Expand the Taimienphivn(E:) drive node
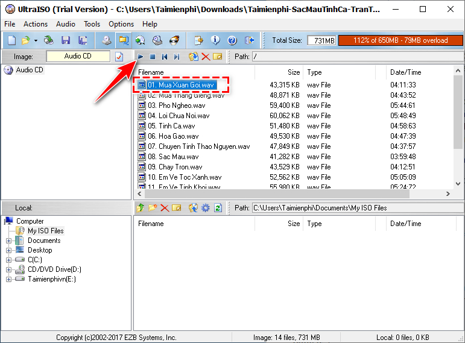Image resolution: width=465 pixels, height=343 pixels. (x=8, y=279)
